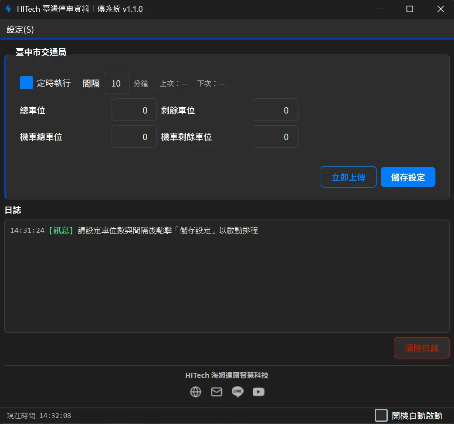Click the 下次 next-run label
The height and width of the screenshot is (424, 454).
point(211,83)
